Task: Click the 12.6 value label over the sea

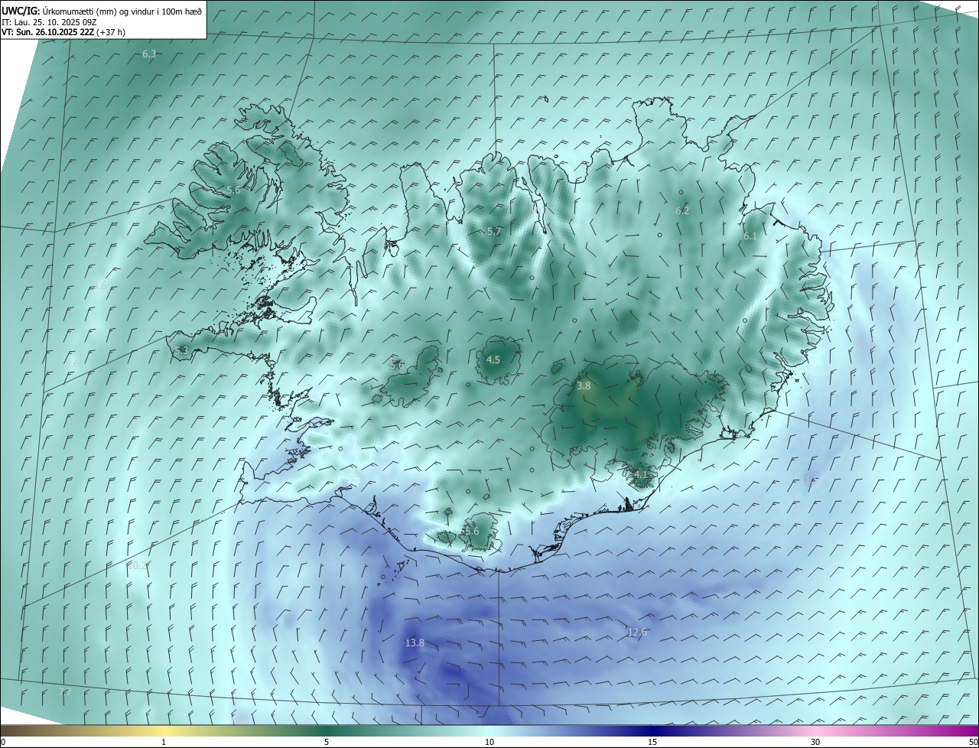Action: click(636, 632)
